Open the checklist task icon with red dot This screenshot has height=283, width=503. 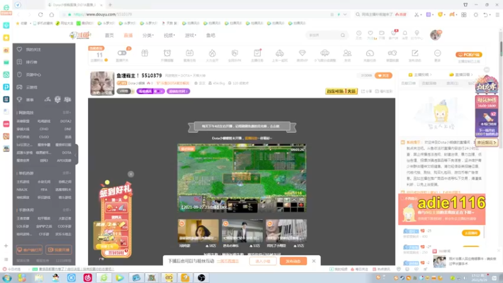click(257, 53)
